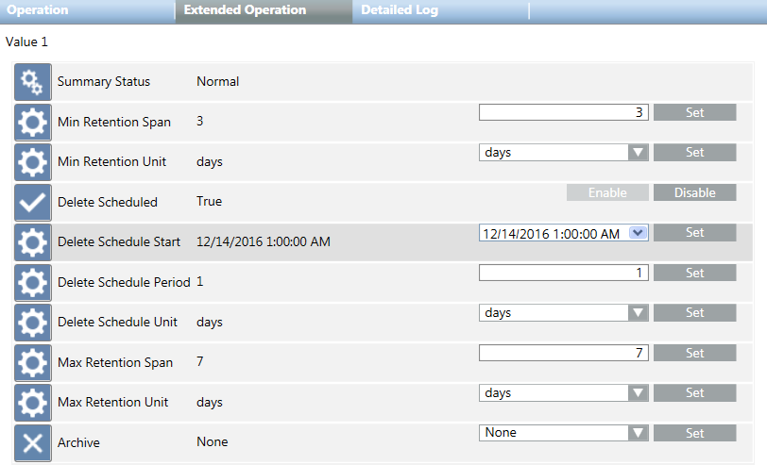Click the checkmark icon for Delete Scheduled
The image size is (767, 465).
[x=33, y=202]
